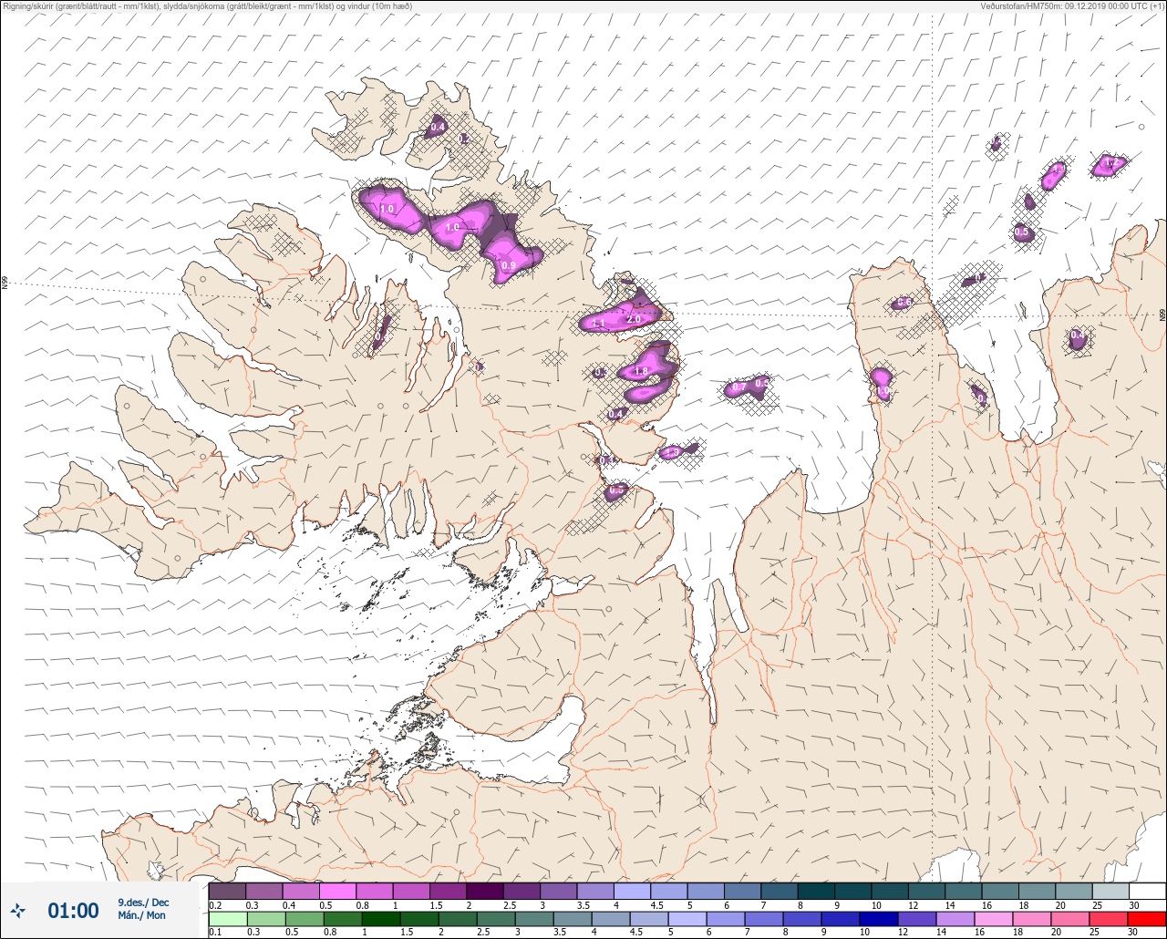This screenshot has width=1167, height=939.
Task: Click the N99 latitude label on the left edge
Action: click(x=5, y=284)
